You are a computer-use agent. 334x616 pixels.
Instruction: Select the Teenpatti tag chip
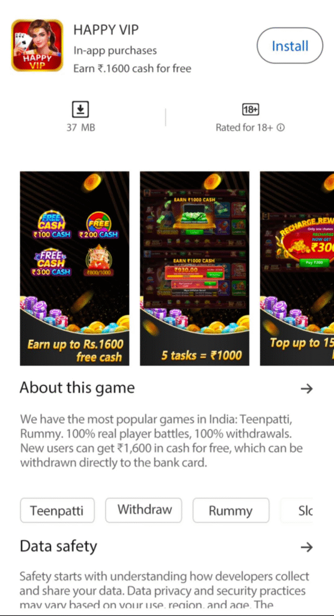tap(57, 510)
